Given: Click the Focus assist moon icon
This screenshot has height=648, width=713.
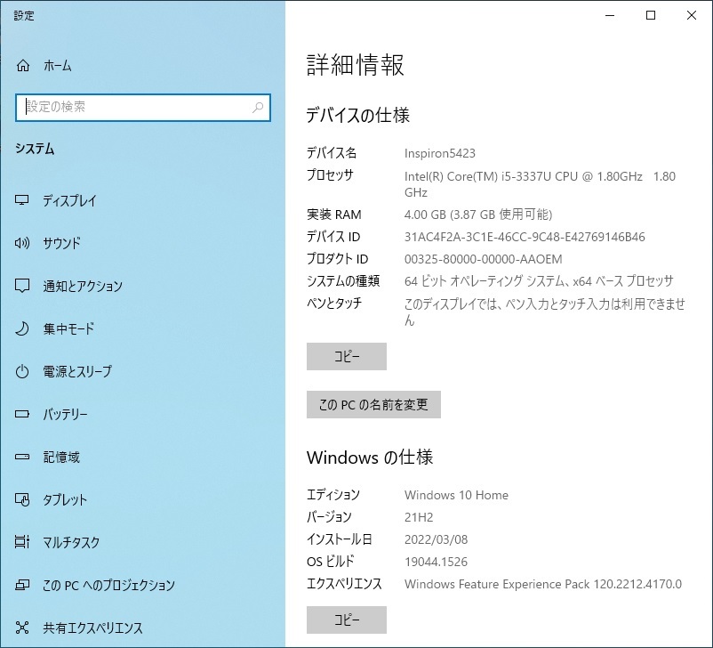Looking at the screenshot, I should [x=22, y=328].
